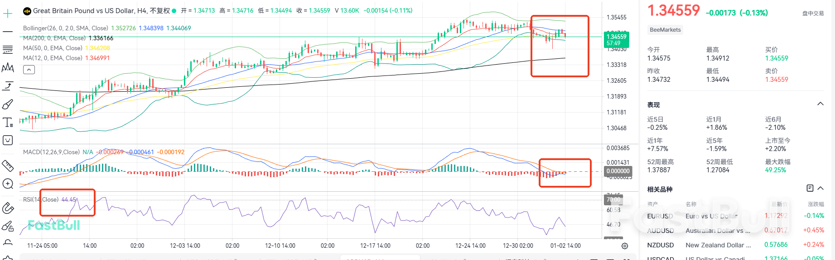Screen dimensions: 835x260
Task: Open the Fibonacci retracement lines tool
Action: point(8,49)
